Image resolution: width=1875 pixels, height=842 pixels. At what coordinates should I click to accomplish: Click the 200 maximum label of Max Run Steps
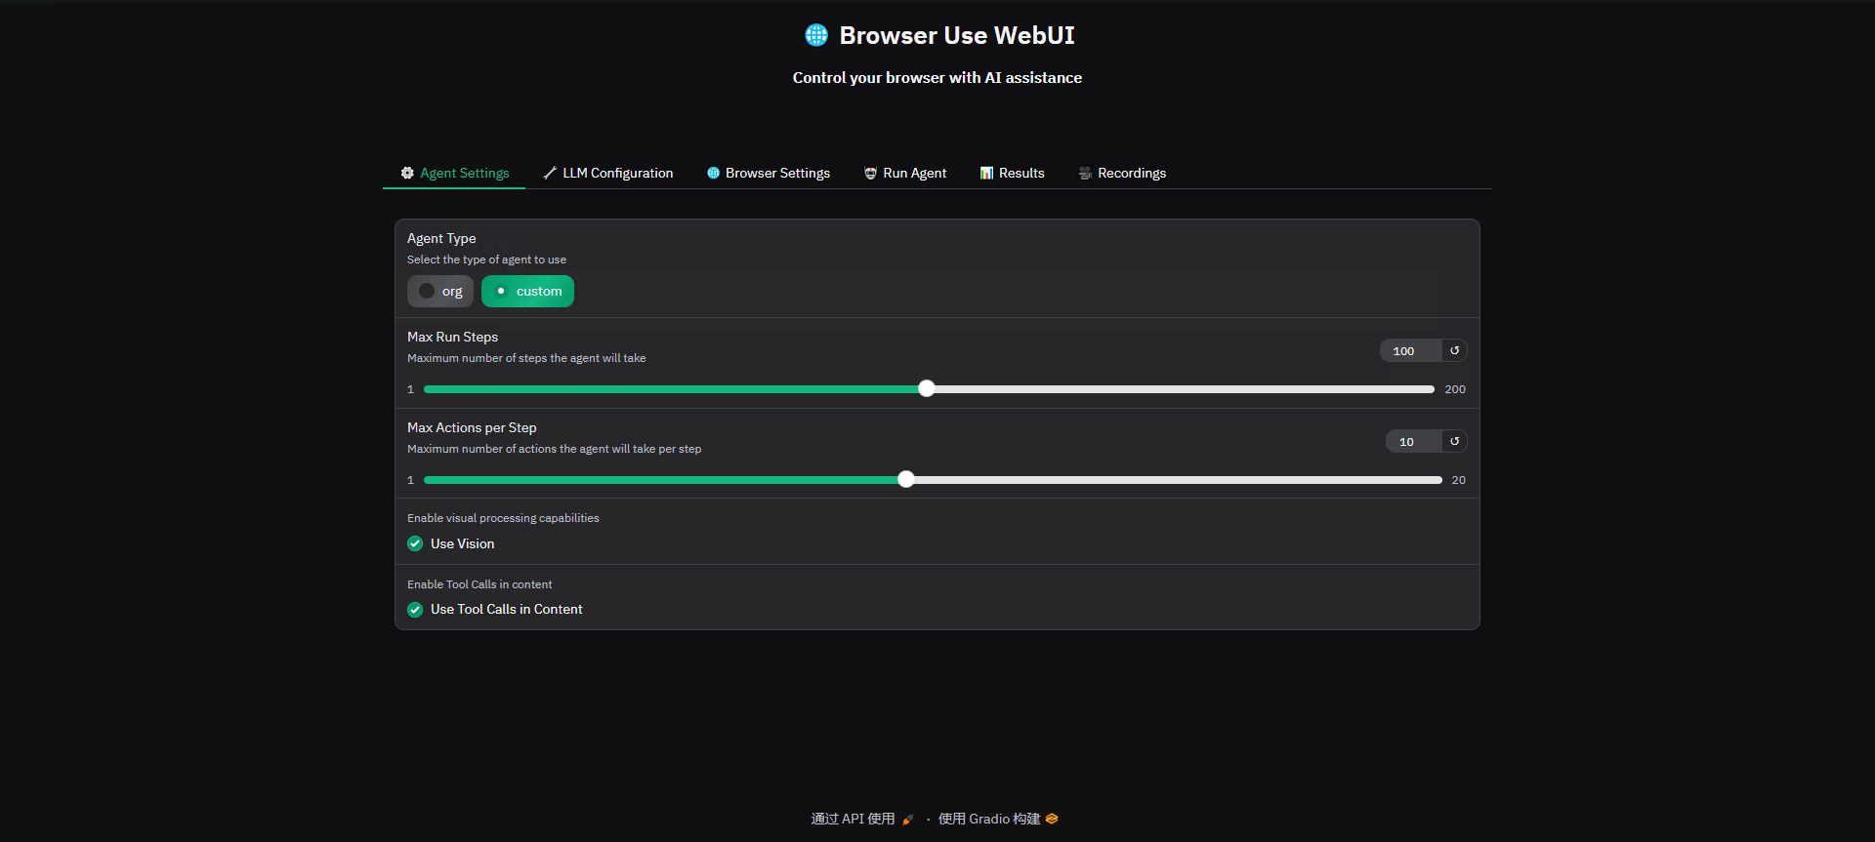[x=1455, y=389]
